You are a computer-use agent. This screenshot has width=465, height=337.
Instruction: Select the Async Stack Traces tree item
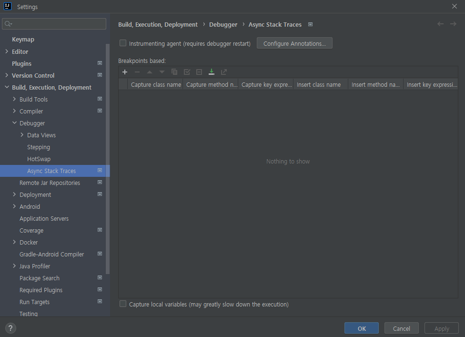[x=55, y=171]
